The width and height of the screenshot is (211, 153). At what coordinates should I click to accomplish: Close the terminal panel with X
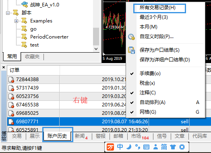(4, 67)
